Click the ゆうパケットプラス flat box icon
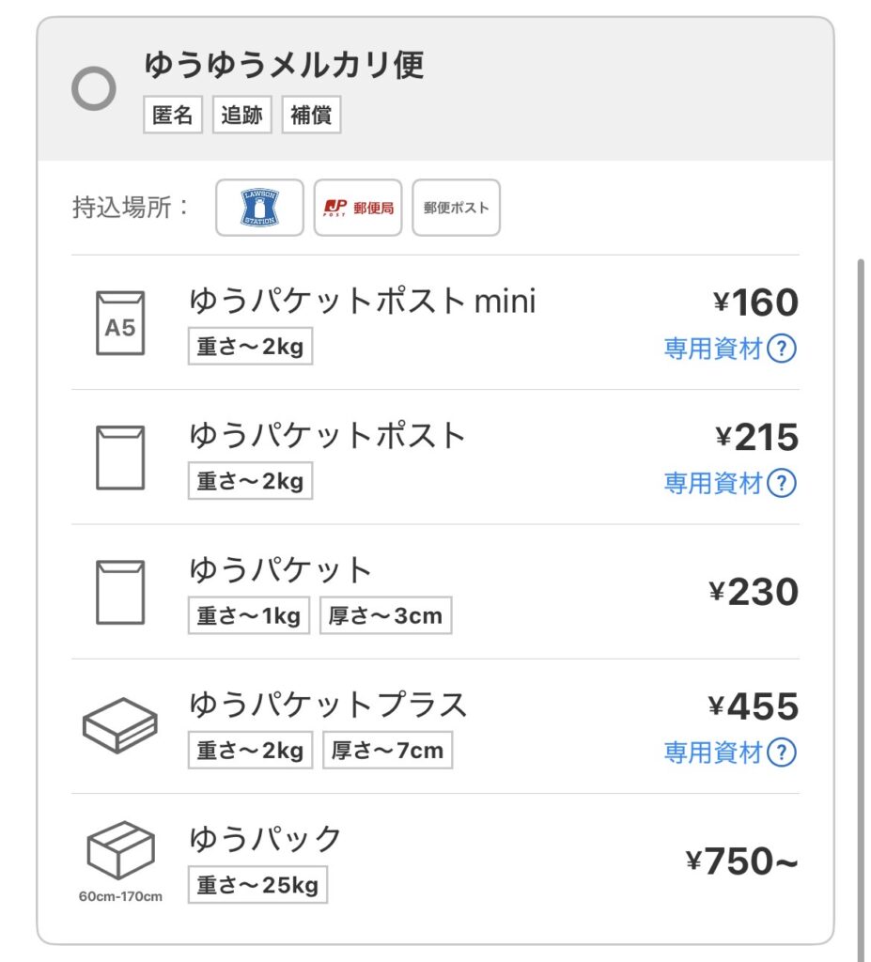The height and width of the screenshot is (962, 871). (x=119, y=725)
